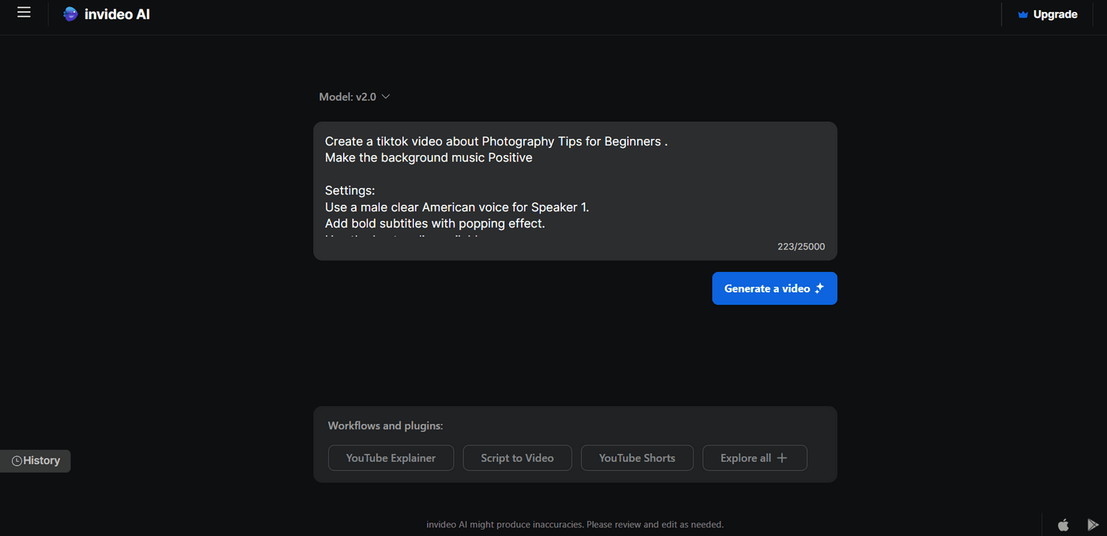
Task: Click the Generate a video button
Action: (774, 288)
